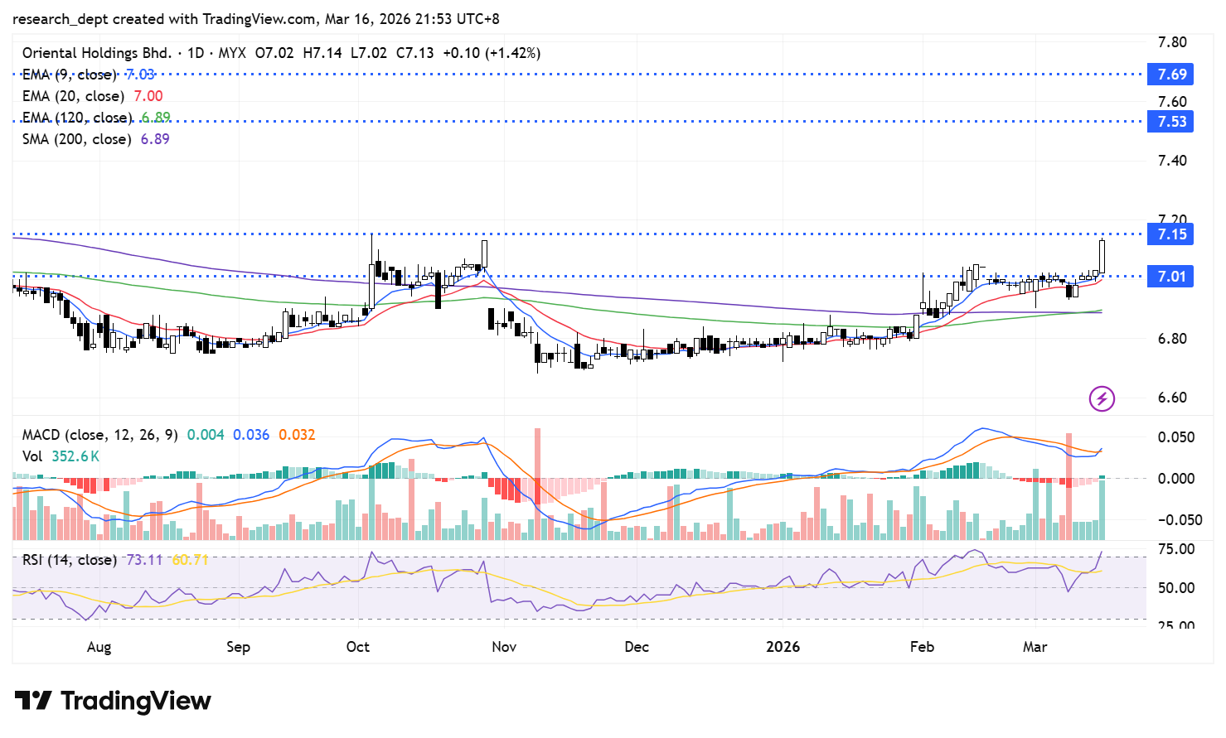Click the 7.53 blue price label
1226x738 pixels.
[x=1171, y=122]
